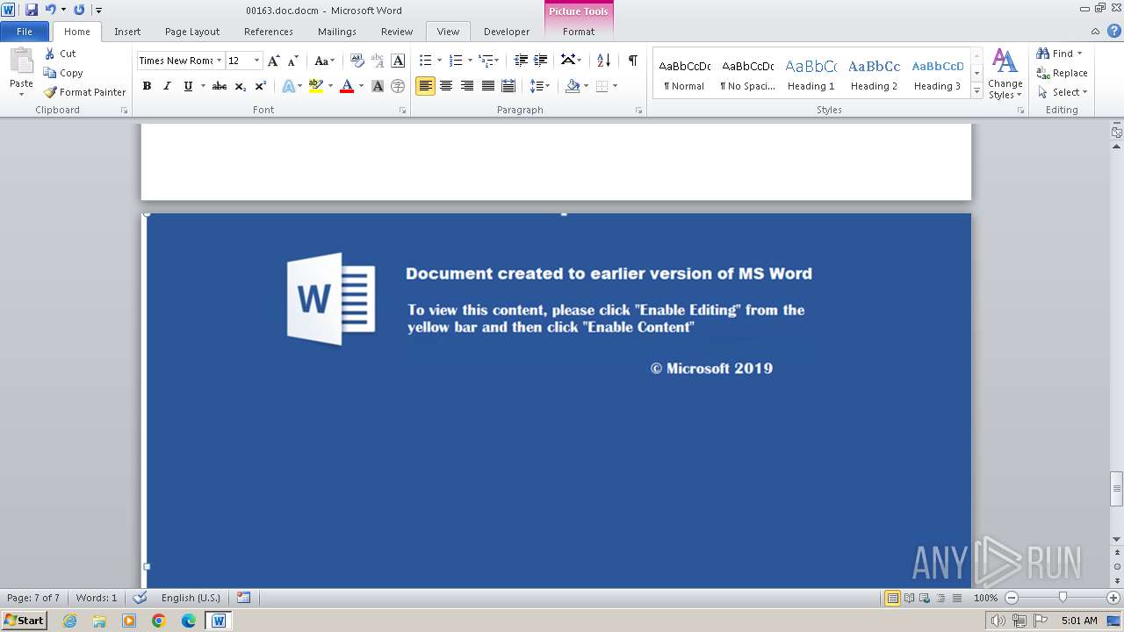Sort the selected text A to Z
1124x632 pixels.
pos(603,61)
